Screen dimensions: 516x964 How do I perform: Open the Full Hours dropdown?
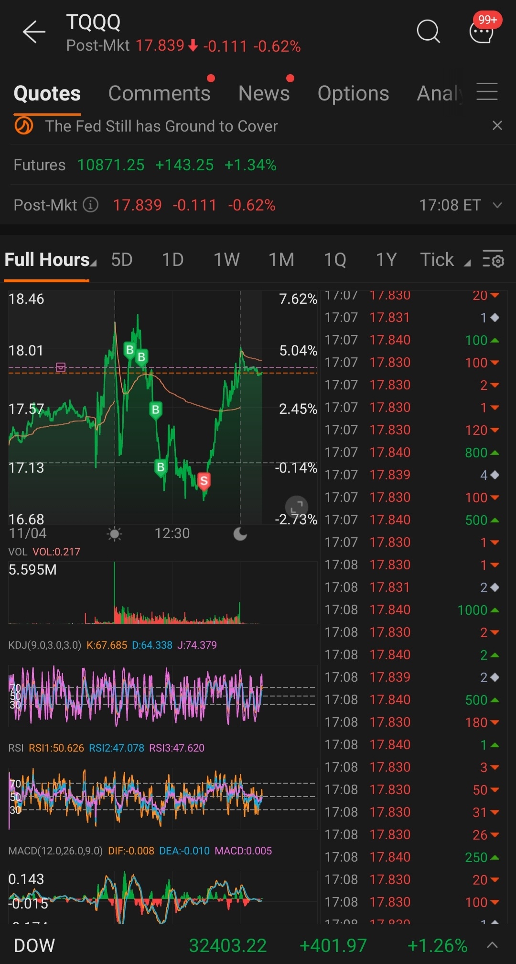(x=51, y=260)
